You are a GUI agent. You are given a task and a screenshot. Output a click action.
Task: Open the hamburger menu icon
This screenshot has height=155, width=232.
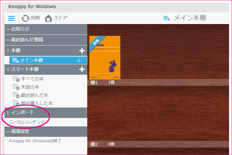coord(11,19)
